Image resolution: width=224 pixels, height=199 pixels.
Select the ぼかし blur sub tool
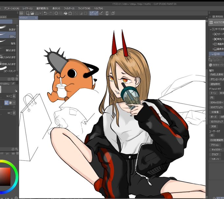point(8,35)
